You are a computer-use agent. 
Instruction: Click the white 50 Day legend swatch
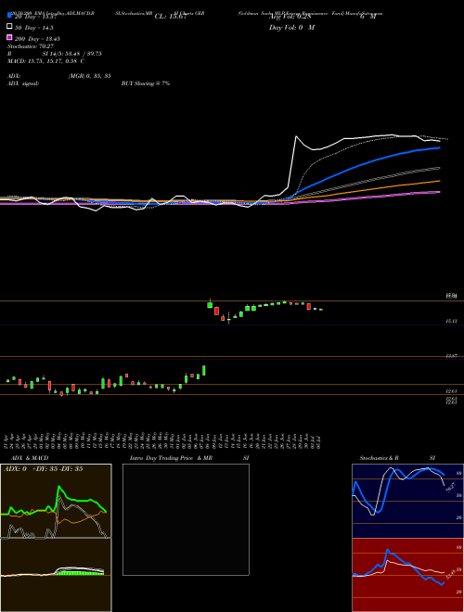click(9, 27)
